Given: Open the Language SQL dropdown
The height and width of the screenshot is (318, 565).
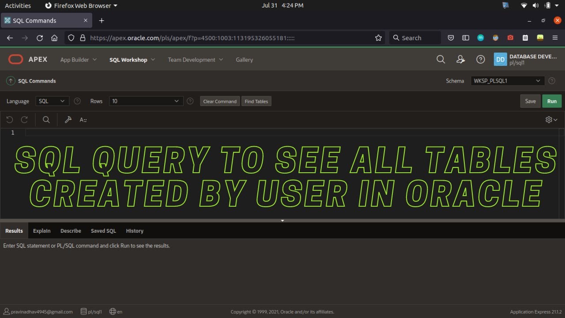Looking at the screenshot, I should click(52, 101).
